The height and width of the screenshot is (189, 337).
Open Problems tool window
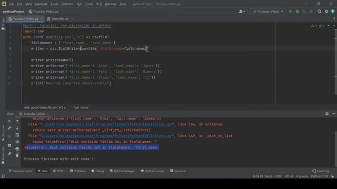pos(78,171)
